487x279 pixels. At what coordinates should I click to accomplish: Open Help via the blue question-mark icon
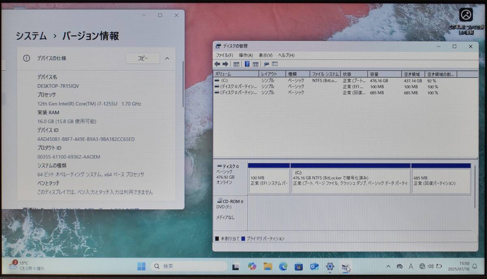pyautogui.click(x=247, y=64)
